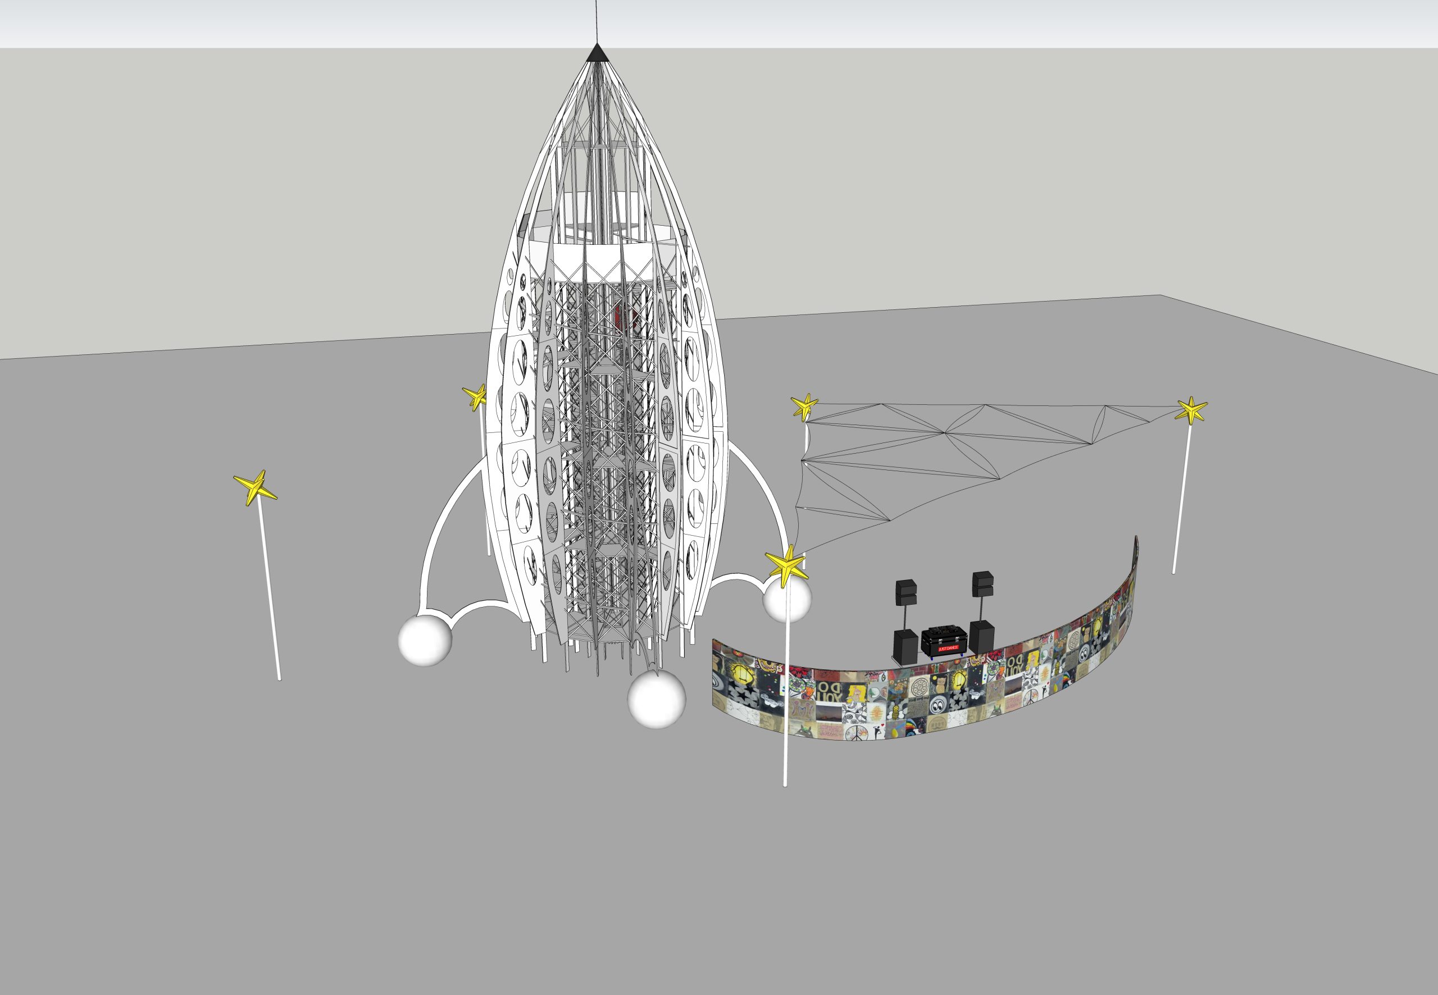Click the DJ mixer on top of the case
This screenshot has height=995, width=1438.
click(944, 628)
